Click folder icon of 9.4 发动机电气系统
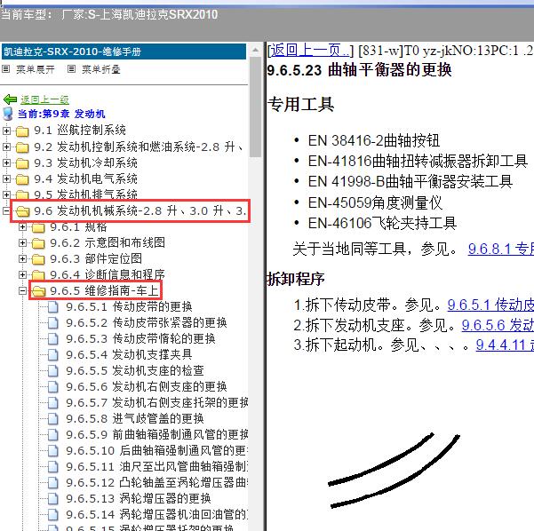This screenshot has width=534, height=531. point(22,179)
